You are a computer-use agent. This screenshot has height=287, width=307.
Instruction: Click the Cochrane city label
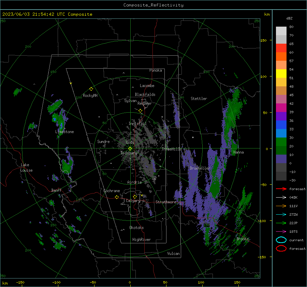click(x=112, y=191)
